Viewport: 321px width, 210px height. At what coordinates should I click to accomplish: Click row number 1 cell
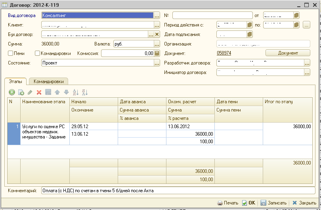click(14, 134)
